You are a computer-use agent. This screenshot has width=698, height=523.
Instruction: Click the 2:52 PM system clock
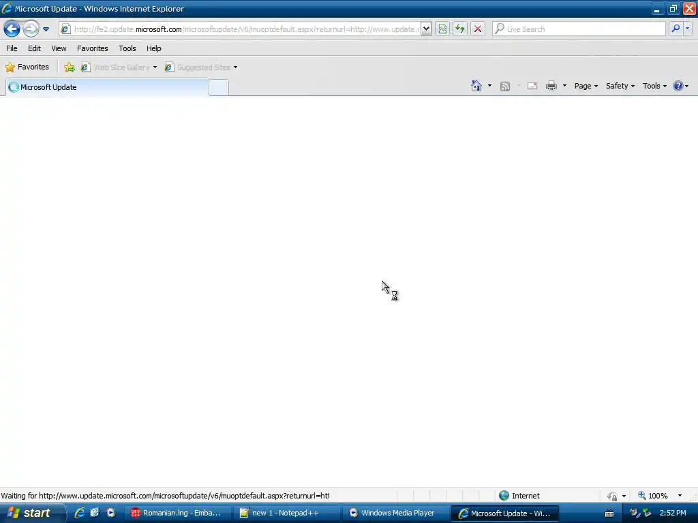coord(673,513)
